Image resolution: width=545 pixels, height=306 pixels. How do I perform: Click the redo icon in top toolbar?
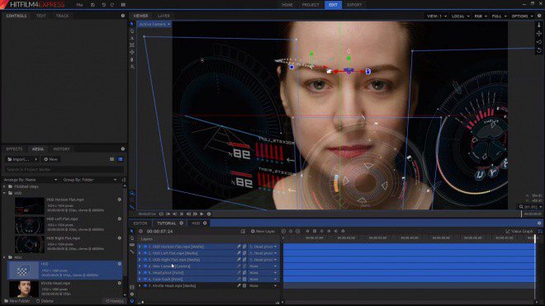pyautogui.click(x=112, y=5)
